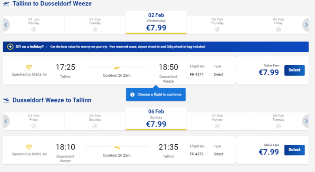Show earlier return dates with left chevron

[6, 121]
